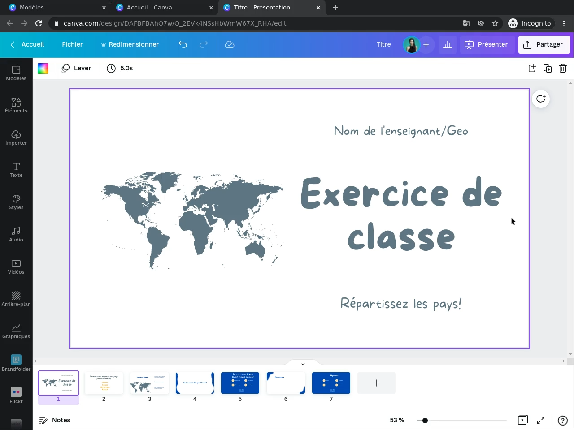Viewport: 574px width, 430px height.
Task: Open the Notes panel
Action: [55, 420]
